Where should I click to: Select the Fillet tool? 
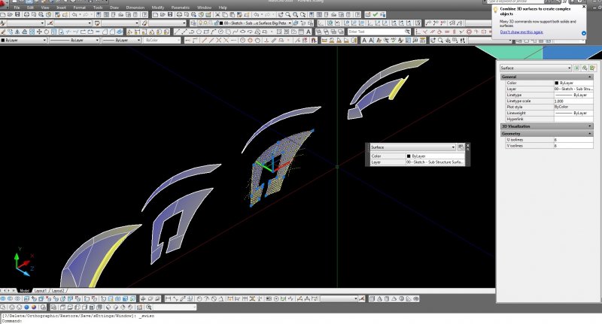tap(111, 32)
